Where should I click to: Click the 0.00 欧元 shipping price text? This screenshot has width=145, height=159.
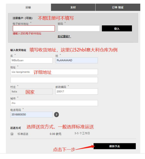point(55,134)
